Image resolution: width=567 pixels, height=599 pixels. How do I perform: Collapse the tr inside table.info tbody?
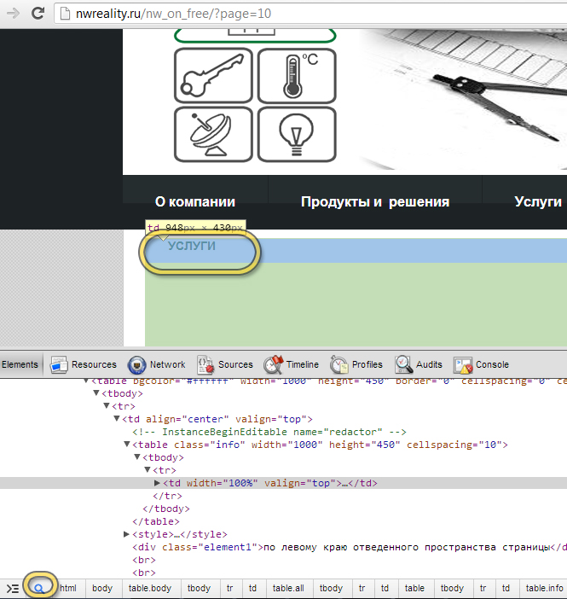pos(148,470)
